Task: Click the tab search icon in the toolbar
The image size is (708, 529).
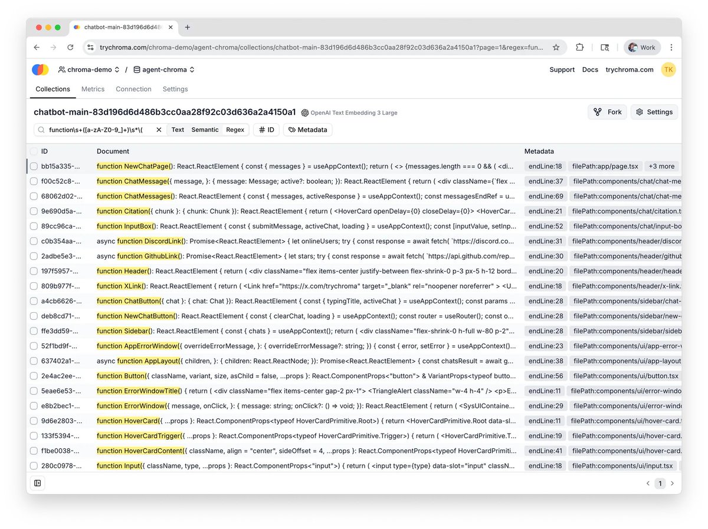Action: [605, 48]
